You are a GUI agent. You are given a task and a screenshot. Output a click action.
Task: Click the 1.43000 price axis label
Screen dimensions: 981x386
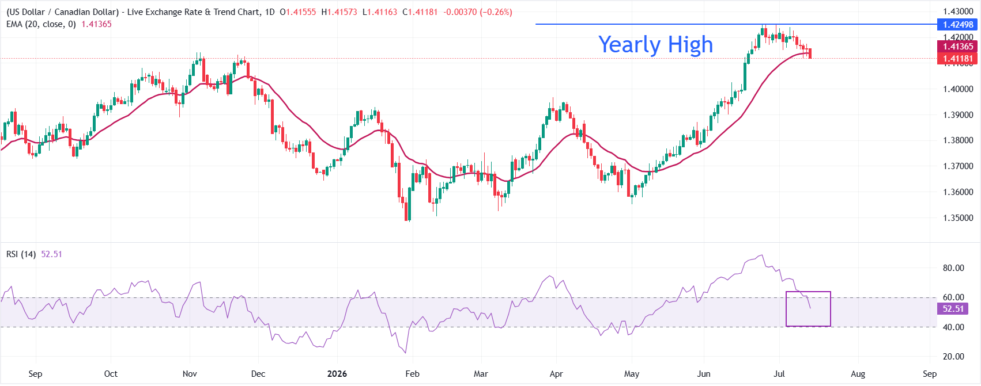click(x=958, y=12)
